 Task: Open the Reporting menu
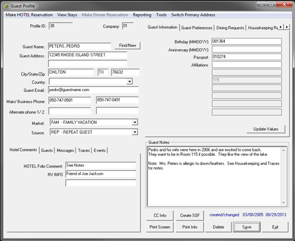point(142,15)
